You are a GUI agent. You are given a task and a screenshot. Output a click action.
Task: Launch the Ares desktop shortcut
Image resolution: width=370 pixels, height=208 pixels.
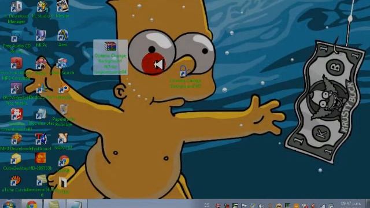(63, 35)
